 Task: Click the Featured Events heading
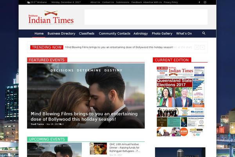47,60
